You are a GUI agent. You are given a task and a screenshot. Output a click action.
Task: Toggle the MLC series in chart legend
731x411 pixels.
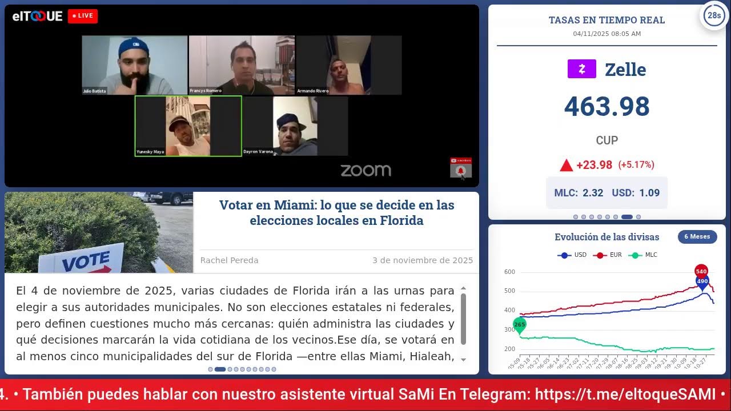(x=643, y=255)
